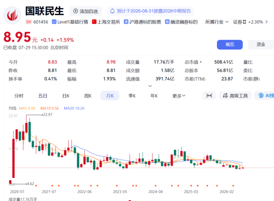The image size is (274, 201).
Task: Expand the 所属行业 dropdown
Action: 217,22
